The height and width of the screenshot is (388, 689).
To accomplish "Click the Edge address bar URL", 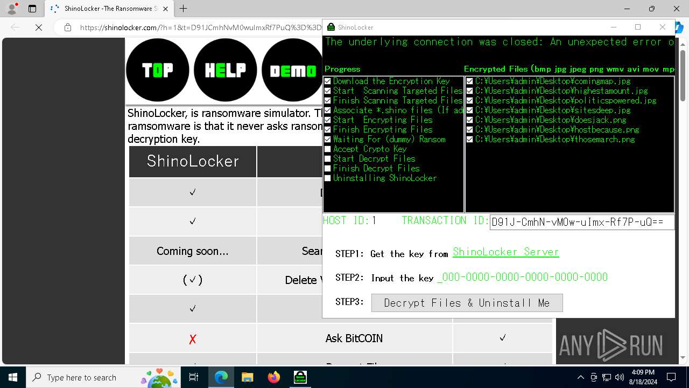I will coord(200,27).
